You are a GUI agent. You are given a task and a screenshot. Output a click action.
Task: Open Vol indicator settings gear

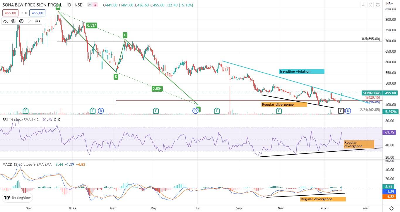point(21,21)
